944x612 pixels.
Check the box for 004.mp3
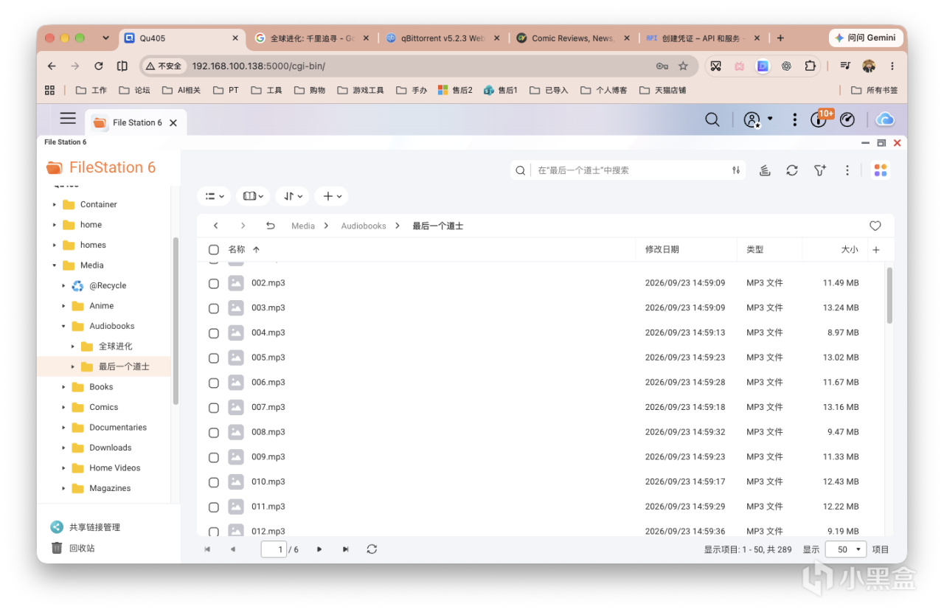pyautogui.click(x=214, y=333)
